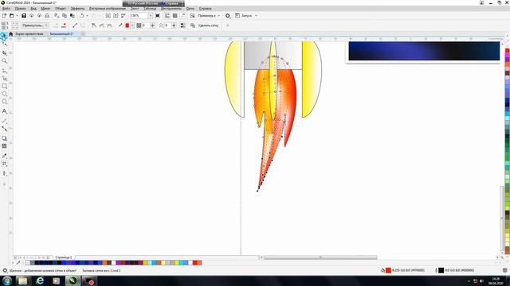Toggle smooth mesh color button
This screenshot has height=286, width=510.
(x=183, y=25)
